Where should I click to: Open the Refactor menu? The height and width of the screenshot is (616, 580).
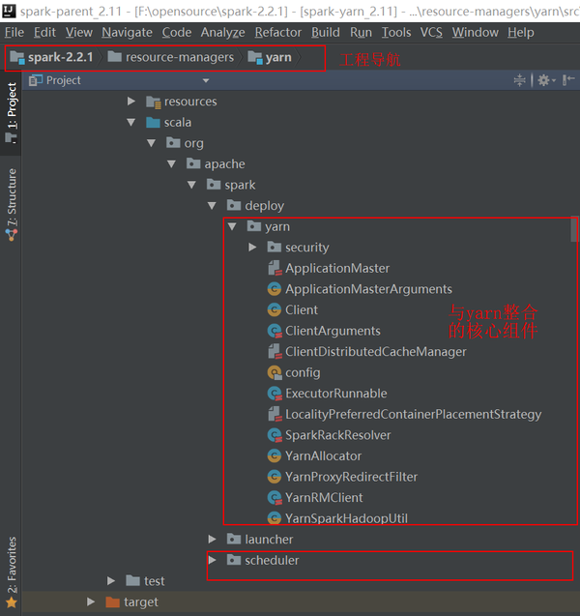click(x=278, y=32)
